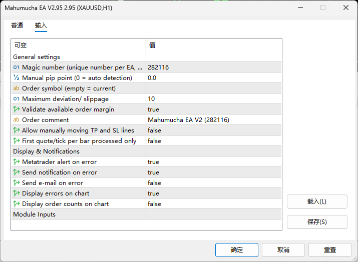Click the boolean icon beside Display order counts
This screenshot has width=358, height=262.
(x=16, y=203)
